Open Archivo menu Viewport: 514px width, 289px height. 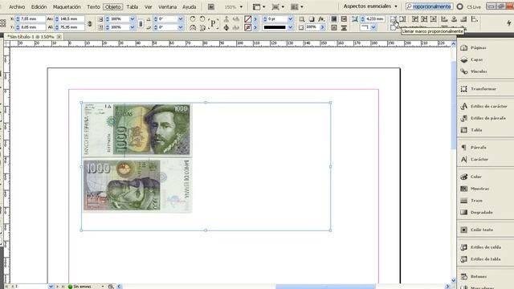pos(17,6)
